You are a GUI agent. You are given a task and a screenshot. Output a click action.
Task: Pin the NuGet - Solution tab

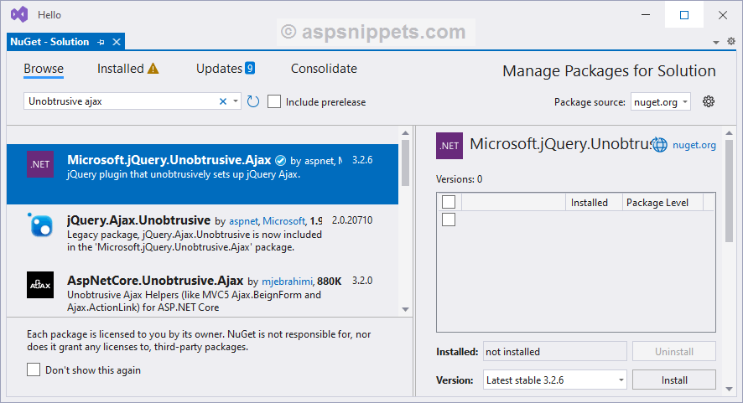[101, 42]
